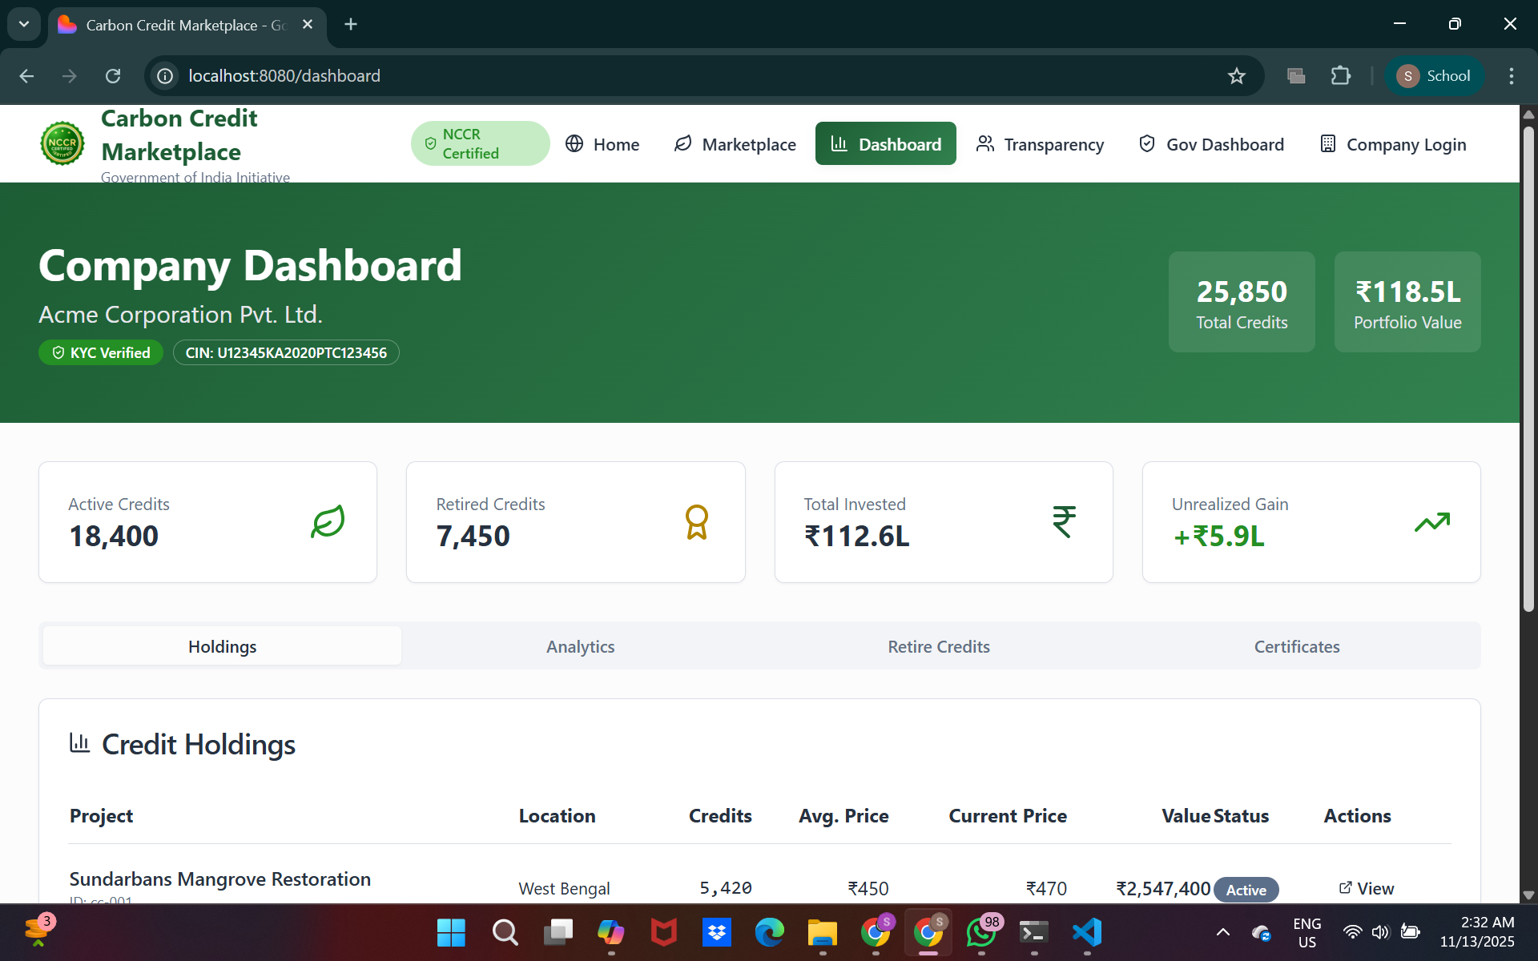
Task: Open the Gov Dashboard nav link
Action: coord(1211,144)
